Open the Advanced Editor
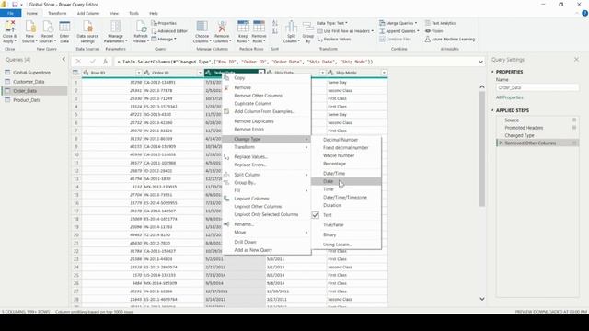The width and height of the screenshot is (589, 331). [x=169, y=31]
